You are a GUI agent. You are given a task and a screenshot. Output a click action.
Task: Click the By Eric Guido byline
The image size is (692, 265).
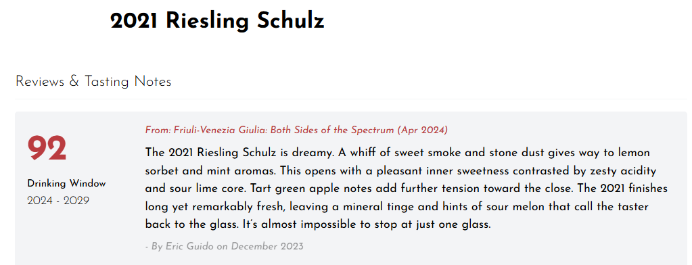point(224,247)
